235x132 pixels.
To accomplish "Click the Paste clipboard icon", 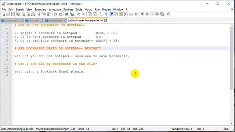I will (49, 14).
